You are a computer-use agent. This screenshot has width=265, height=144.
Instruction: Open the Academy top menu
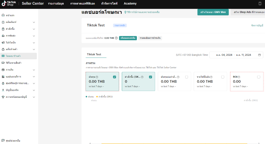130,4
